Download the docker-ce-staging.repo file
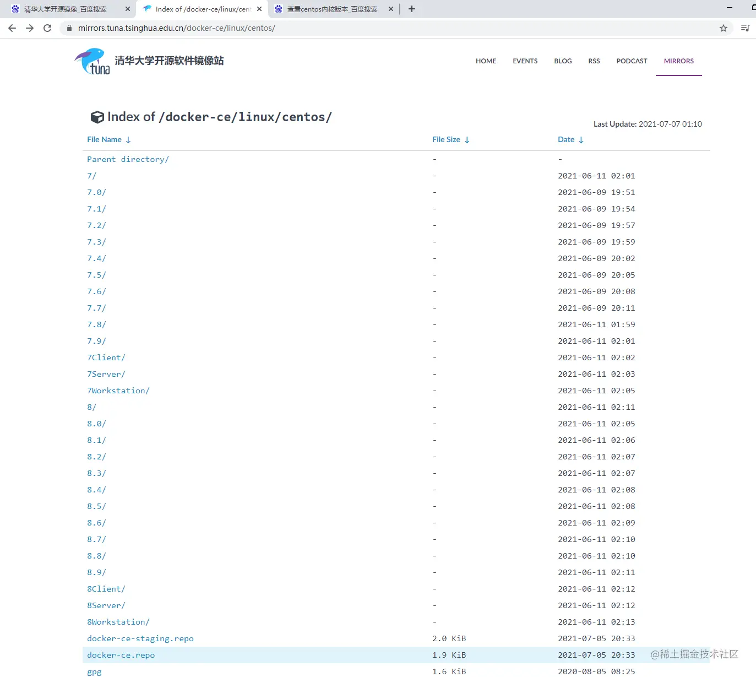Viewport: 756px width, 677px height. pos(140,638)
